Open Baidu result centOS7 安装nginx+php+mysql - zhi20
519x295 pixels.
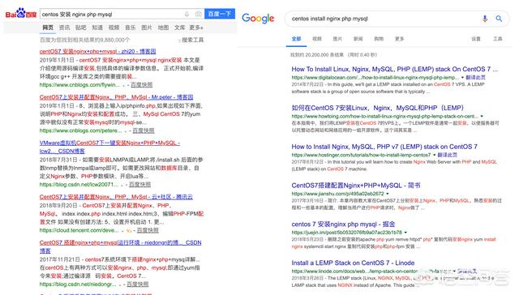(97, 52)
